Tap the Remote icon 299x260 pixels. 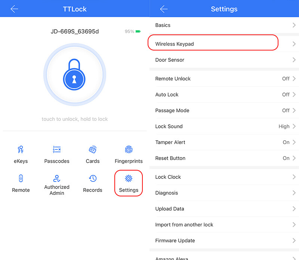coord(21,179)
